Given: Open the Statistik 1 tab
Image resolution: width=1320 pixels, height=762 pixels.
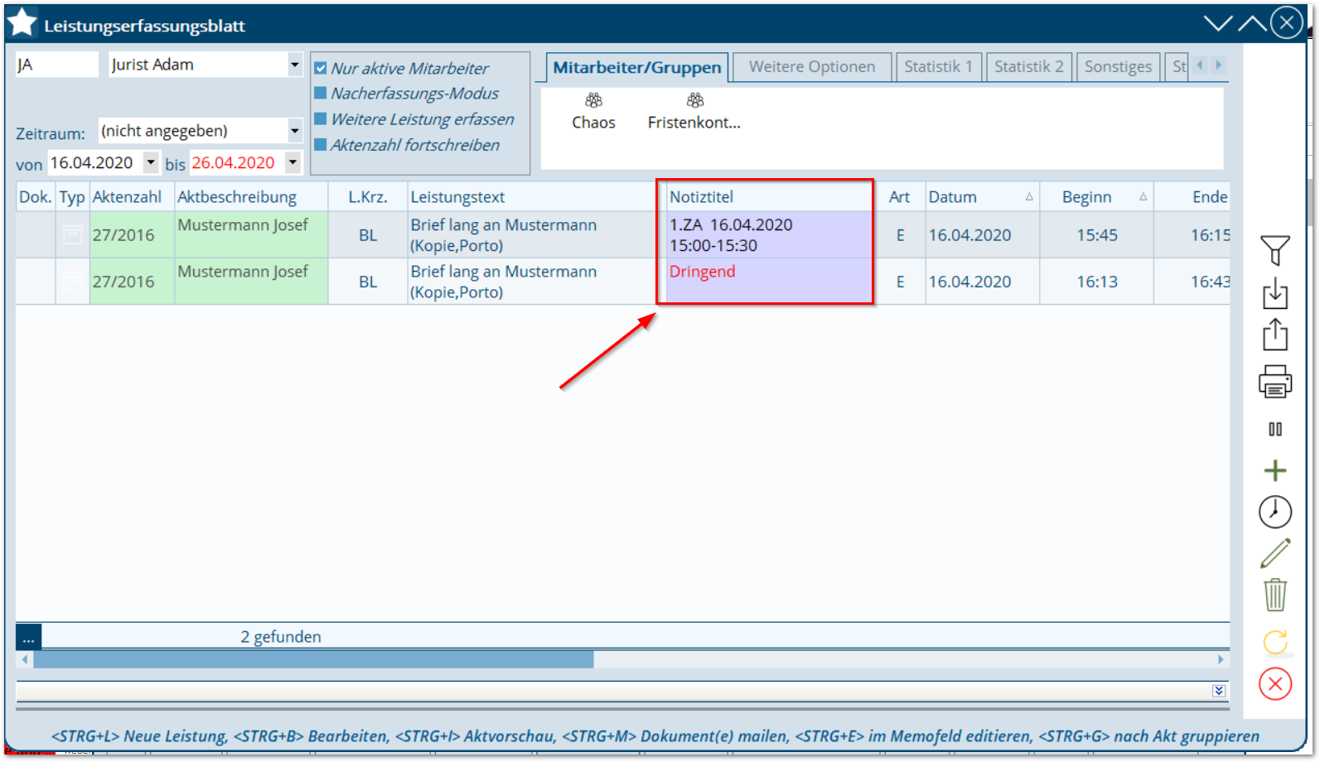Looking at the screenshot, I should 938,67.
